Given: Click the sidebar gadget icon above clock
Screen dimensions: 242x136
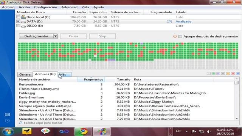Looking at the screenshot, I should tap(7, 114).
